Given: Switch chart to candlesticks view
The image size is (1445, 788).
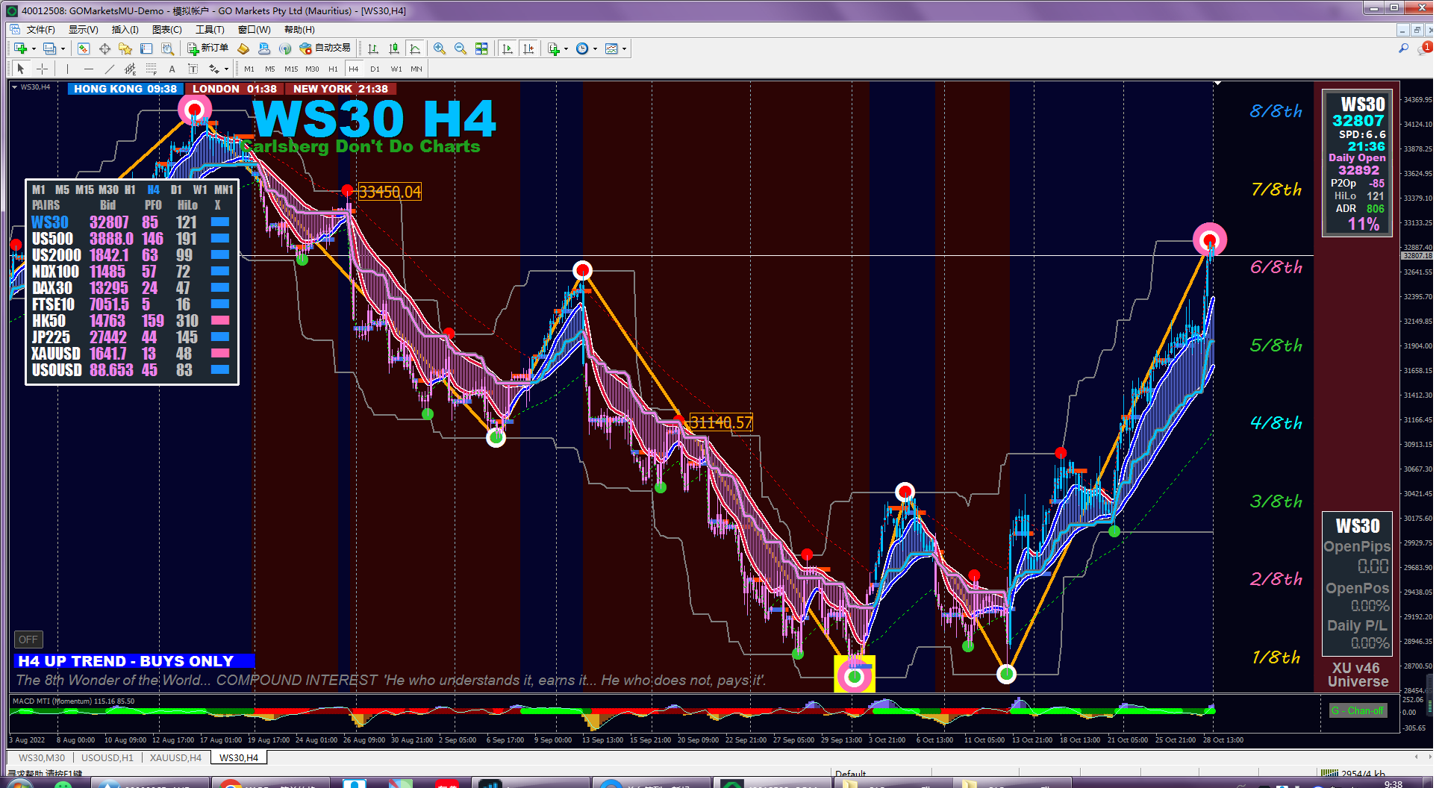Looking at the screenshot, I should click(394, 49).
